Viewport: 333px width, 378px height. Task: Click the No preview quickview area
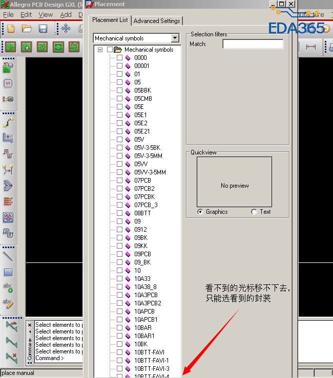pos(234,182)
